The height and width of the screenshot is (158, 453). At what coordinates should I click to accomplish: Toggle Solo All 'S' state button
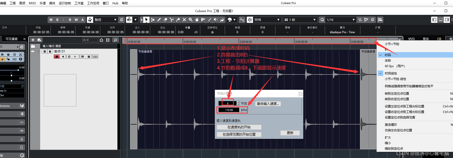point(57,20)
